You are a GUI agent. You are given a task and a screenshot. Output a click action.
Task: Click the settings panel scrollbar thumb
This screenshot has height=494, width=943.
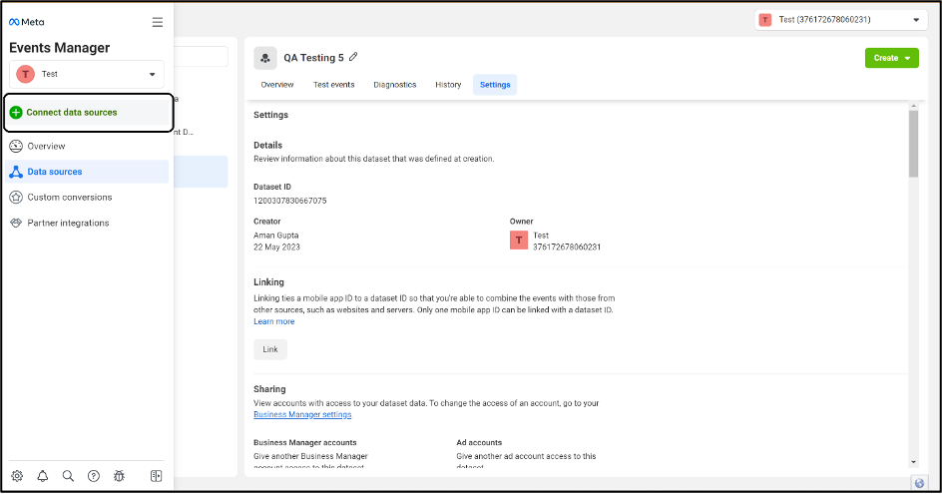coord(913,144)
